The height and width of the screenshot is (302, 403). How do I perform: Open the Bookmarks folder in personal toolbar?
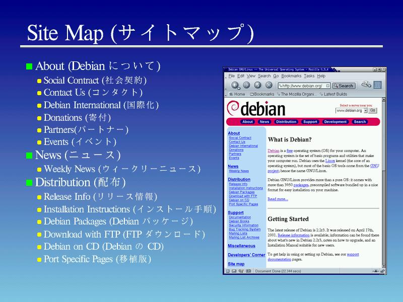(261, 94)
